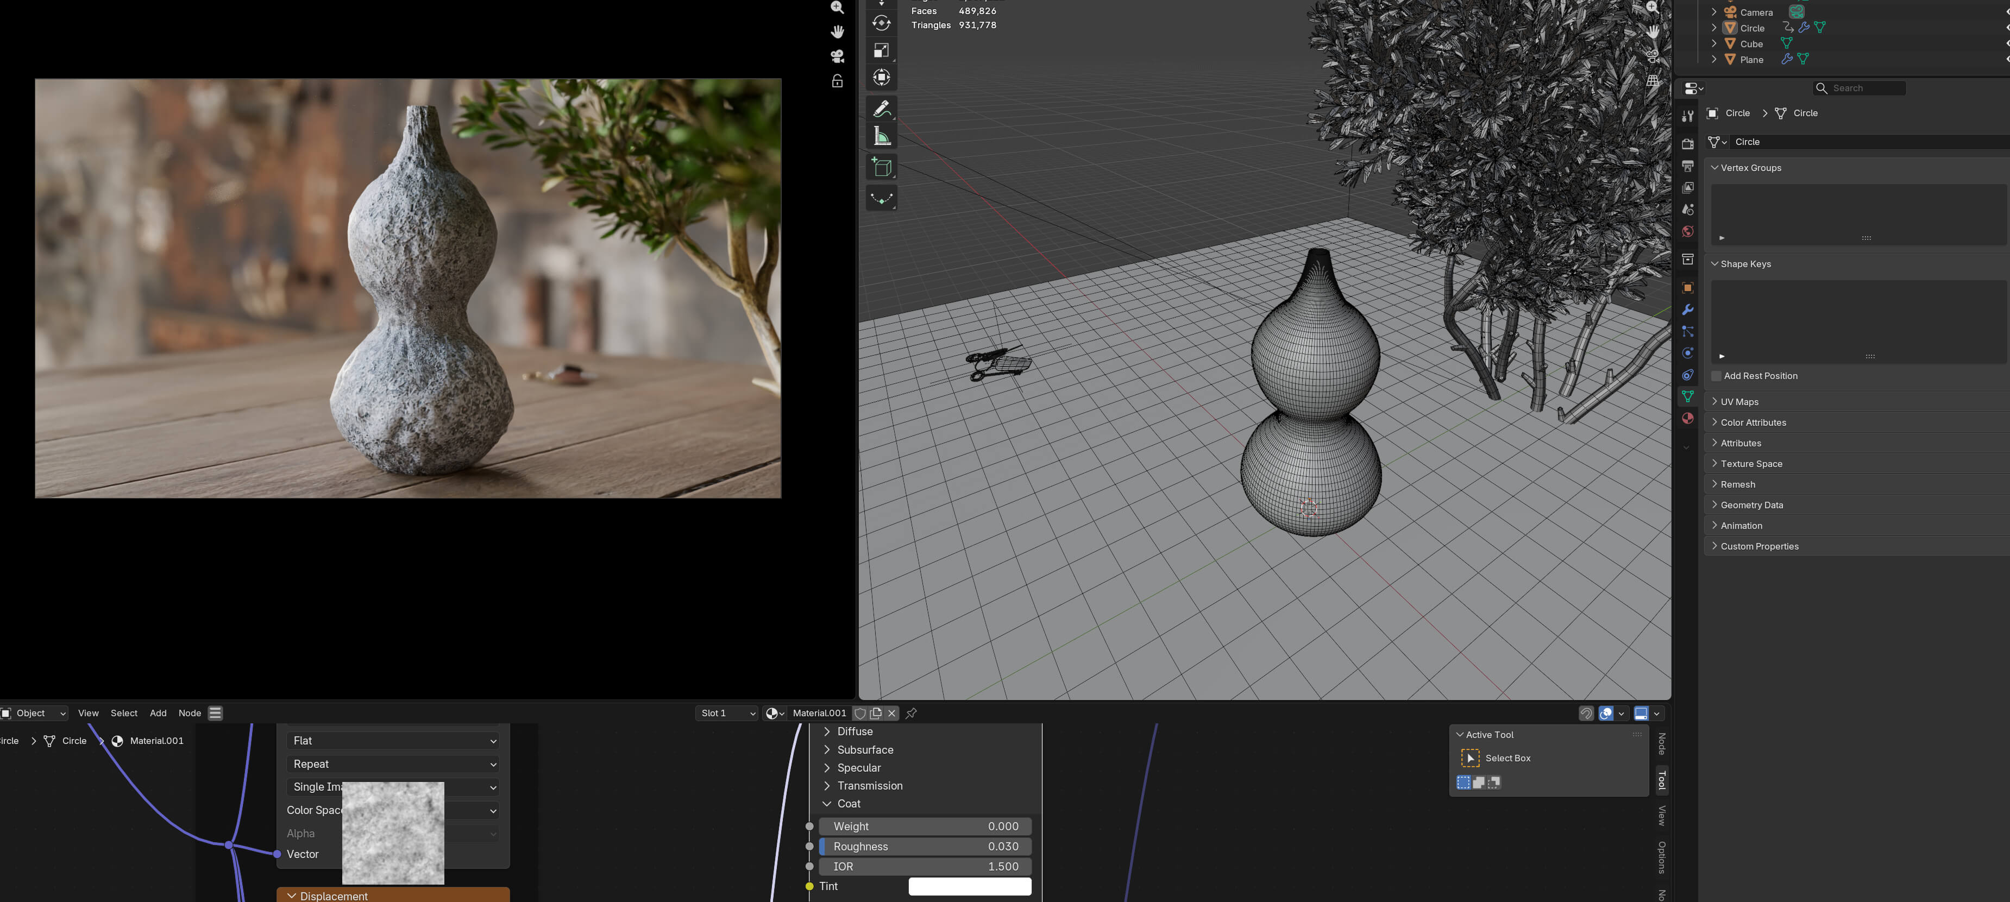Open the Physics properties tab
The height and width of the screenshot is (902, 2010).
pyautogui.click(x=1688, y=352)
